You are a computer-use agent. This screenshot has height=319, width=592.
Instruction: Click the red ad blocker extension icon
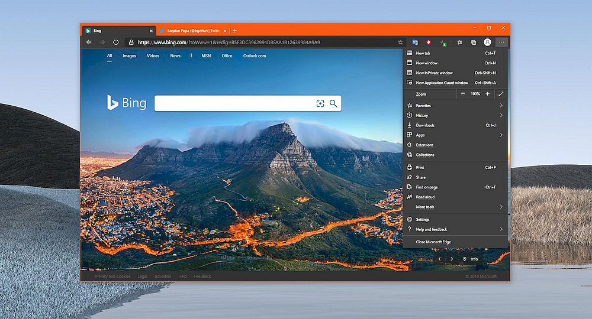(x=428, y=43)
